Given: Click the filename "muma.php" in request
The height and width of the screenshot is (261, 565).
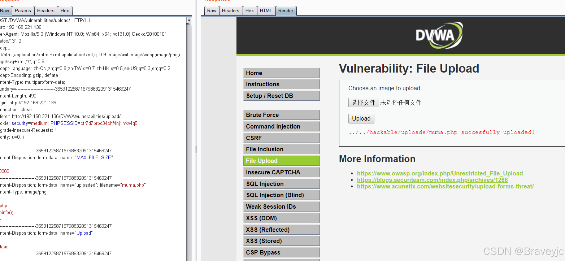Looking at the screenshot, I should coord(133,185).
